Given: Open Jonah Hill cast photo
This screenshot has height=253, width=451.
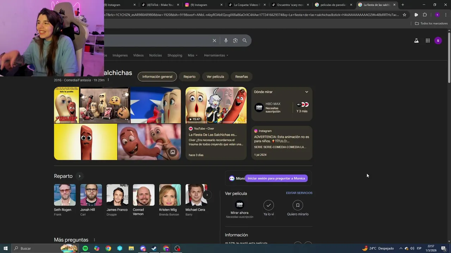Looking at the screenshot, I should (91, 195).
